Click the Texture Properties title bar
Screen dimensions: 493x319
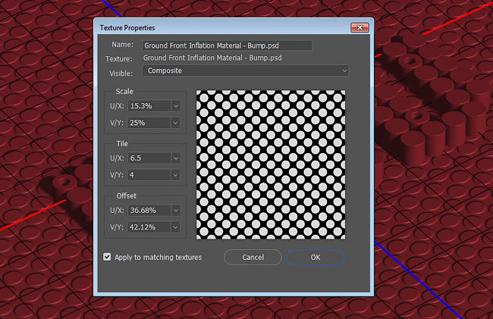pos(234,27)
